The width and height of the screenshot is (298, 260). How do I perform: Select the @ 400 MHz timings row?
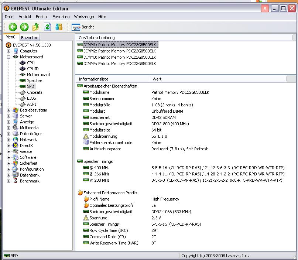(x=184, y=168)
